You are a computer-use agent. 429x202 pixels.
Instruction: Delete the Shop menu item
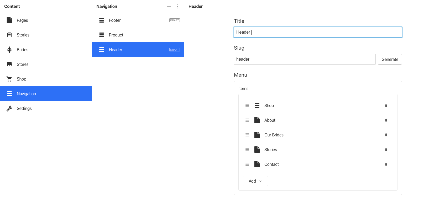pyautogui.click(x=386, y=105)
